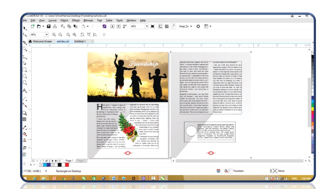This screenshot has height=189, width=336.
Task: Open the zoom level dropdown in property bar
Action: tap(47, 34)
